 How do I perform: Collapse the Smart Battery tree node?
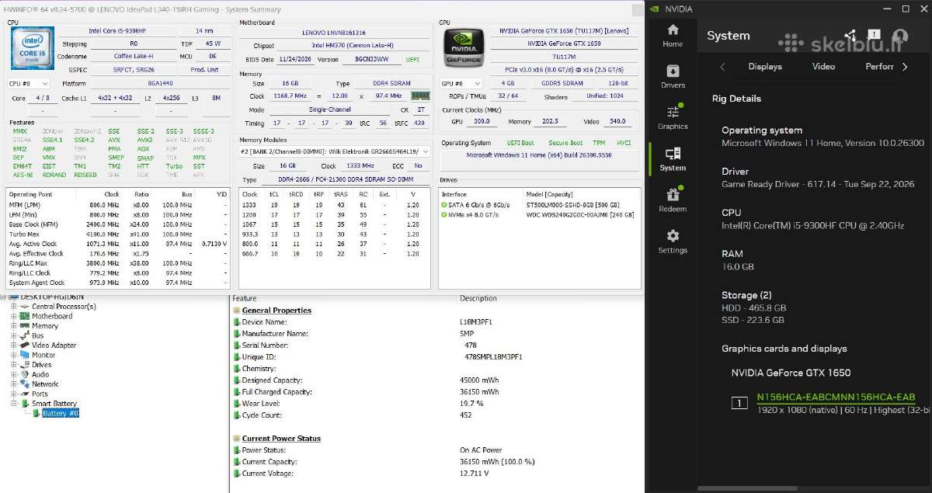[x=14, y=404]
